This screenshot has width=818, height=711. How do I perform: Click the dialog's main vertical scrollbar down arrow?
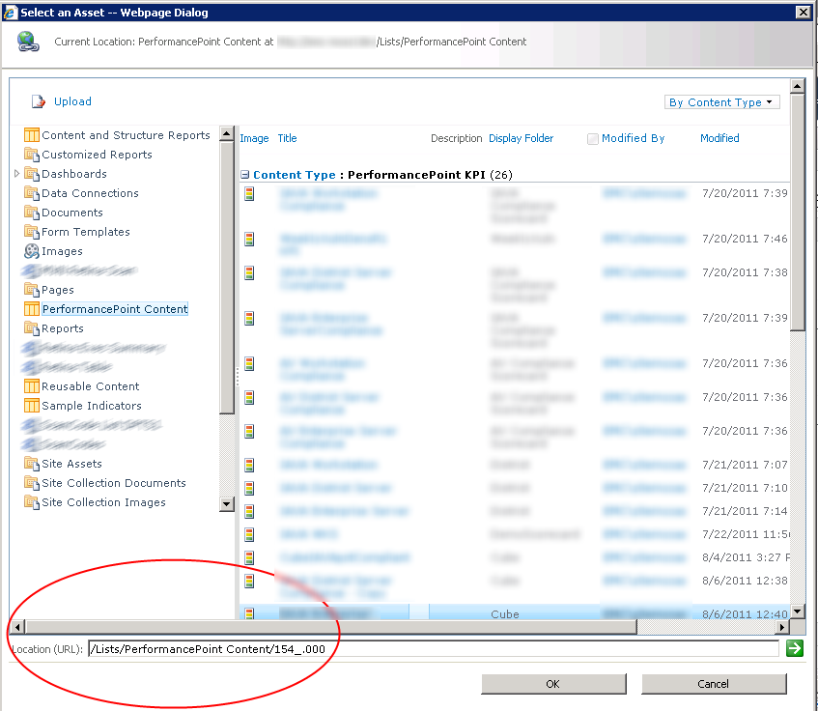pyautogui.click(x=797, y=611)
